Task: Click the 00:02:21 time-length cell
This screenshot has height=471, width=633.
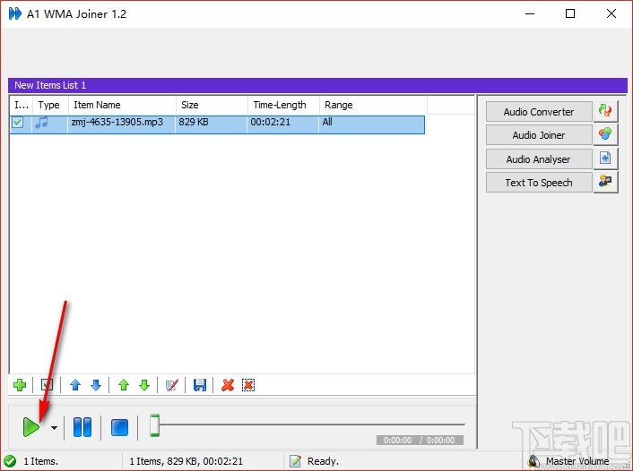Action: [x=271, y=122]
